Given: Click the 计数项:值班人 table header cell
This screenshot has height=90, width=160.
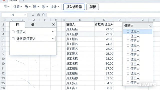Looking at the screenshot, I should point(104,24).
